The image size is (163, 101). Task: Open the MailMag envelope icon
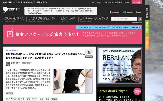(x=124, y=12)
